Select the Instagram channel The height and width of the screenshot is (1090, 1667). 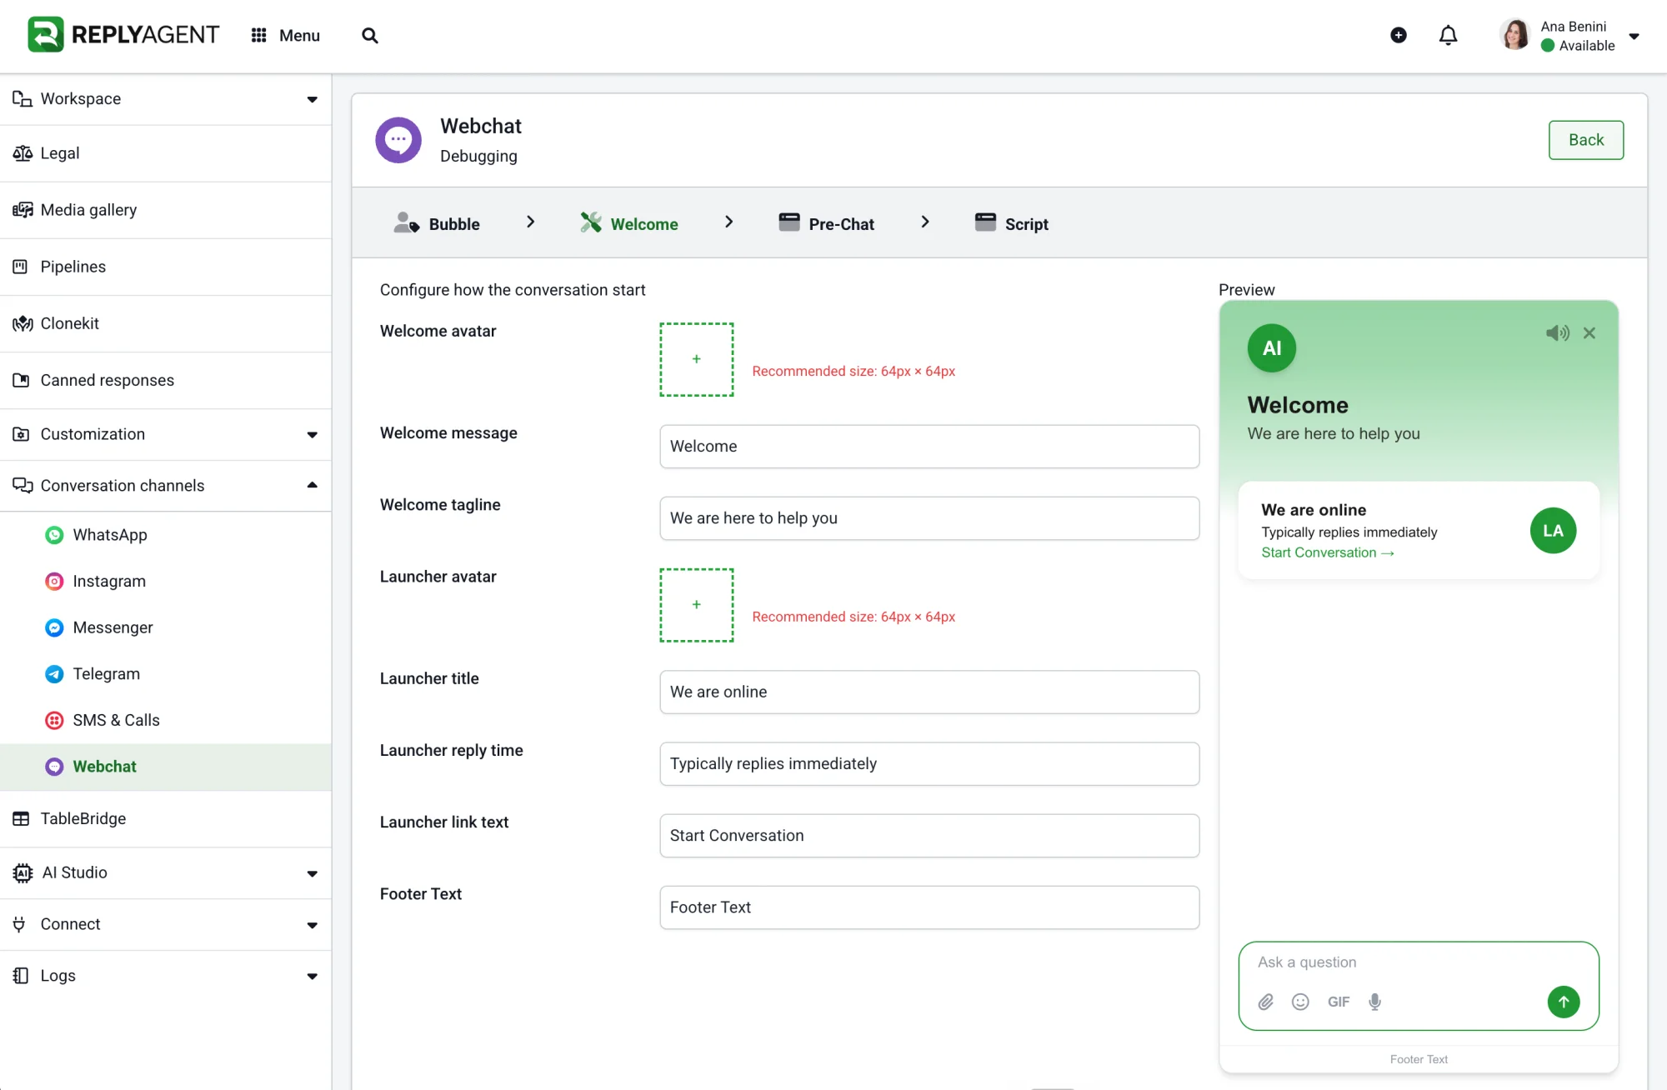pos(166,582)
